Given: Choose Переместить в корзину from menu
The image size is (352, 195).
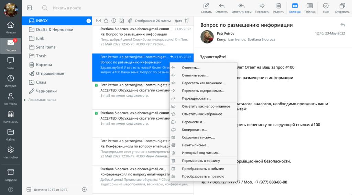Looking at the screenshot, I should [x=203, y=161].
